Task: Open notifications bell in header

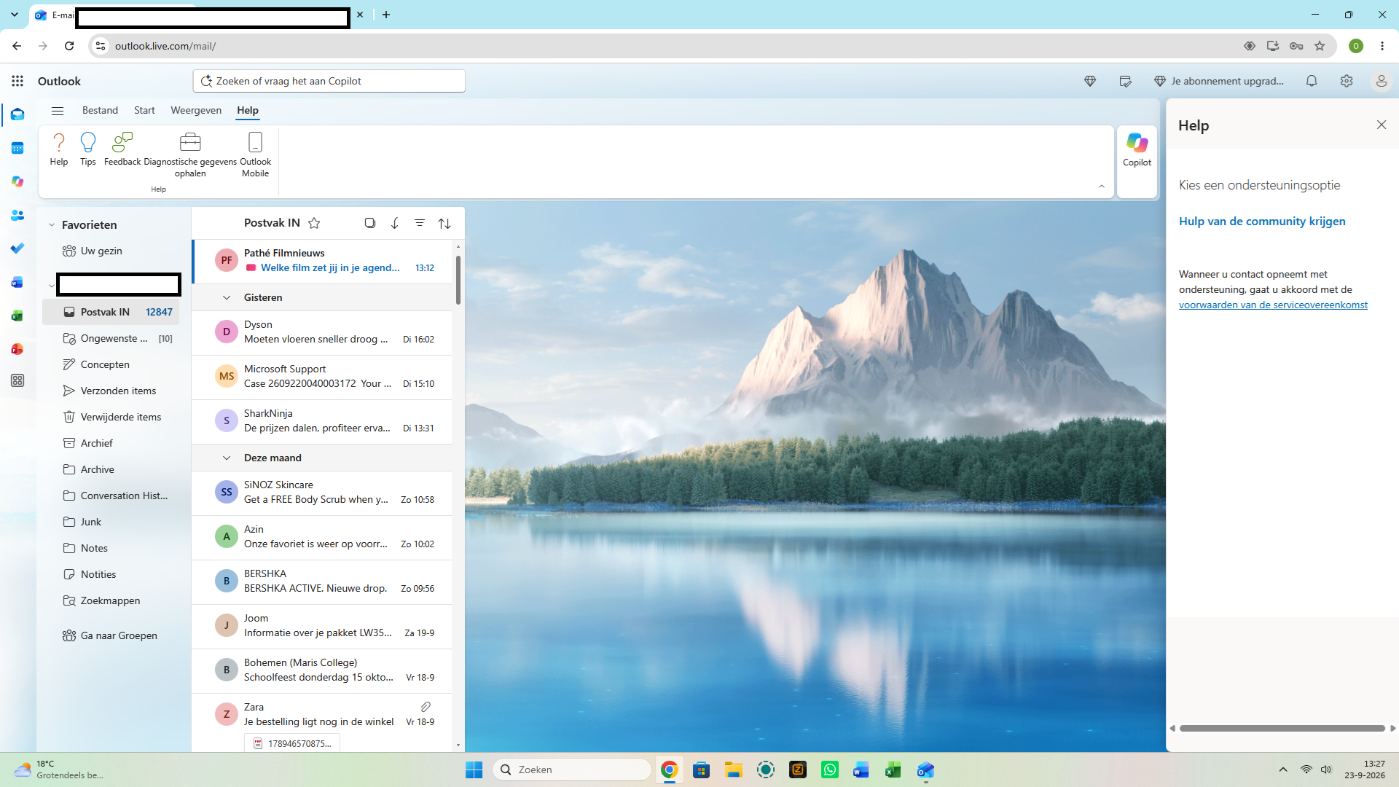Action: coord(1312,81)
